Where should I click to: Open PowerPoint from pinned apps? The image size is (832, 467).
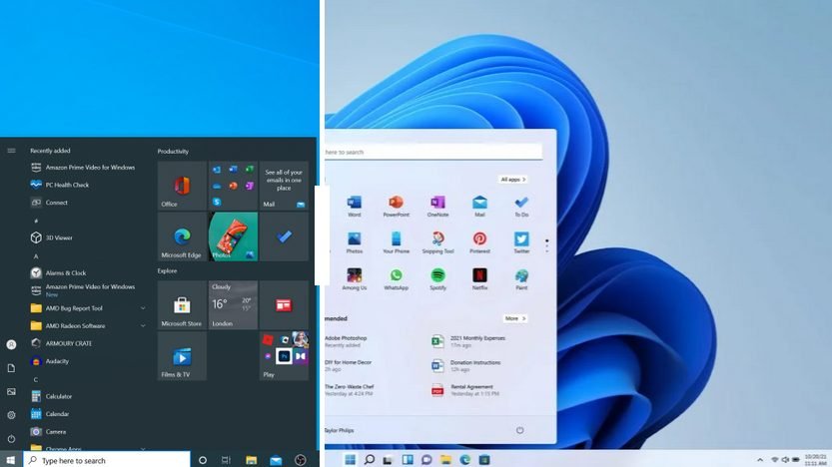396,207
